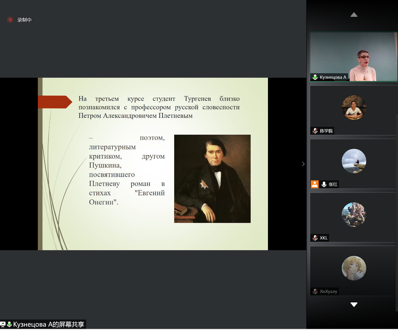The height and width of the screenshot is (330, 398).
Task: Click the screen share icon in bottom label
Action: click(x=3, y=324)
